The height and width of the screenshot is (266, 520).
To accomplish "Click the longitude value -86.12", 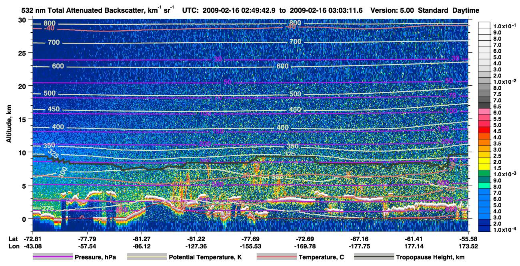I will click(x=142, y=246).
